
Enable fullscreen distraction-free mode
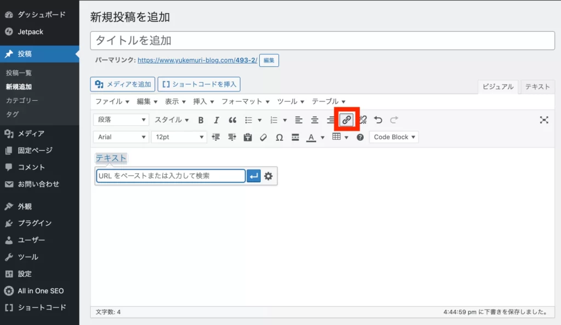pos(543,120)
